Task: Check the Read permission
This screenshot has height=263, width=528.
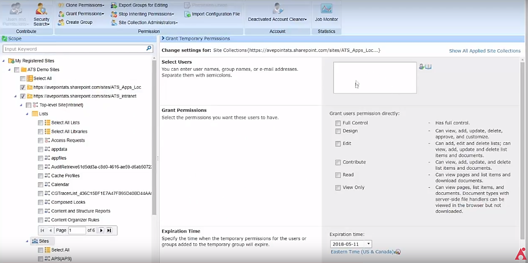Action: tap(338, 175)
